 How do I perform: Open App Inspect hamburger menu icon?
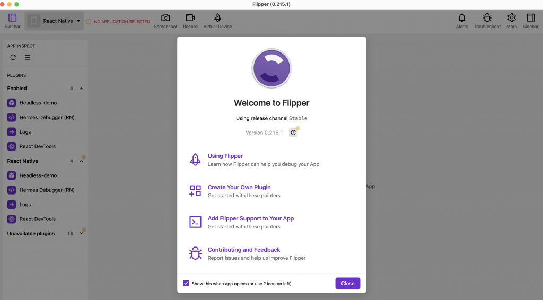[x=28, y=57]
